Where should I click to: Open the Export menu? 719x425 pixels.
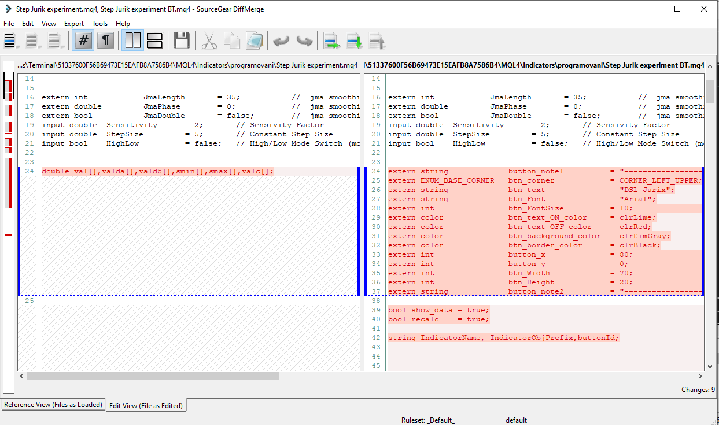74,24
